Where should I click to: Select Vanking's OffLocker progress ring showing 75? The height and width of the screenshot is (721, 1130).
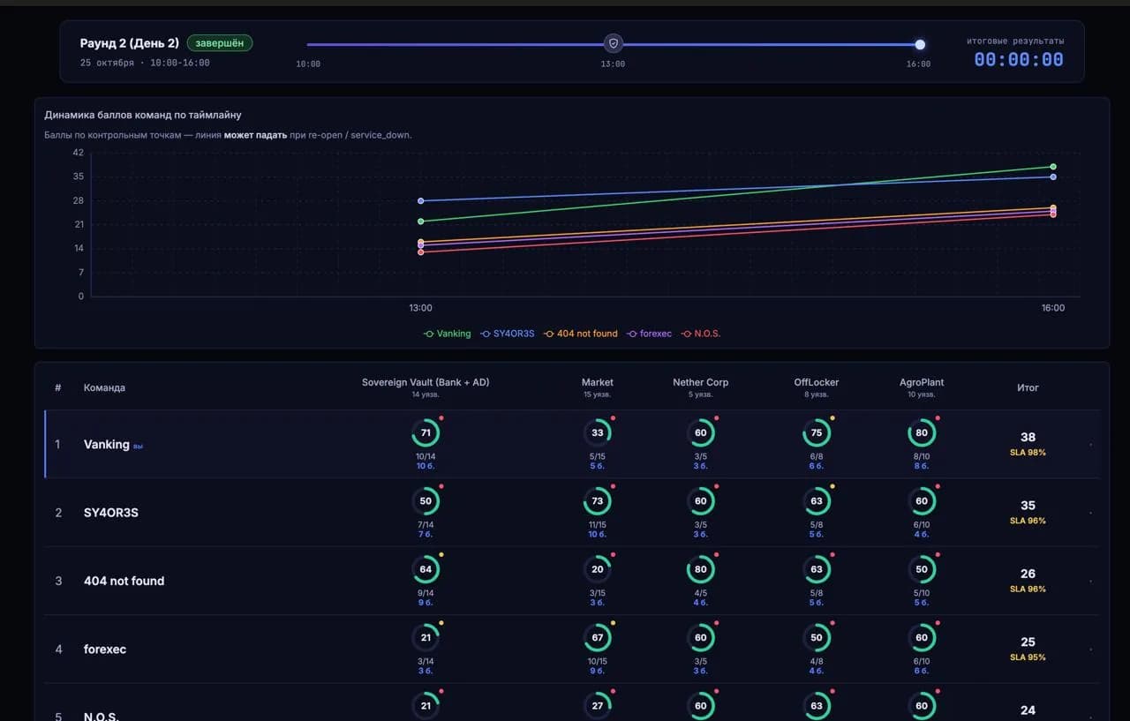click(817, 433)
